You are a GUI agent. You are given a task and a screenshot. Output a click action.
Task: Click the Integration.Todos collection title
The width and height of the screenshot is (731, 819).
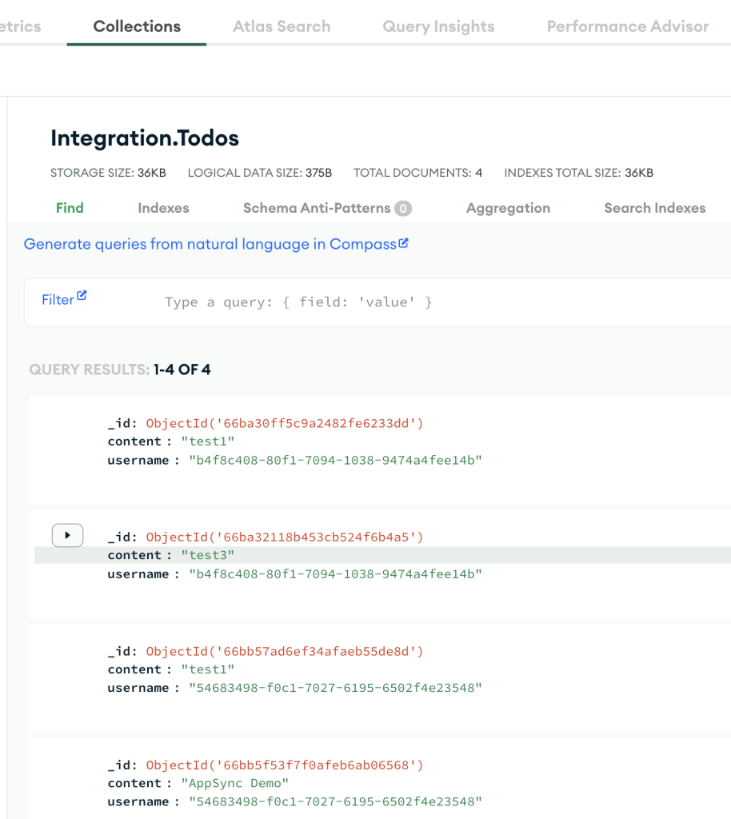pos(144,138)
